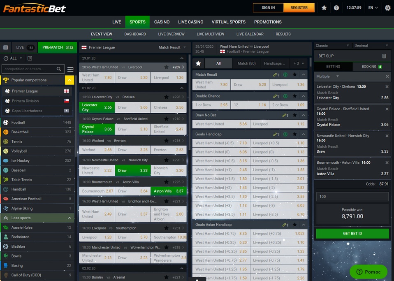394x281 pixels.
Task: Deselect Crystal Palace 3.06 odds
Action: (x=97, y=129)
